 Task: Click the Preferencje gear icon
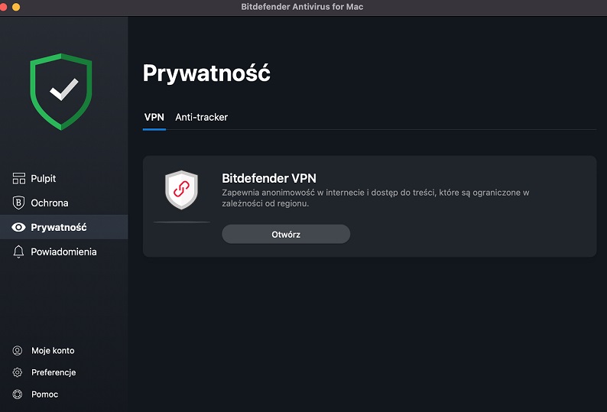click(18, 372)
